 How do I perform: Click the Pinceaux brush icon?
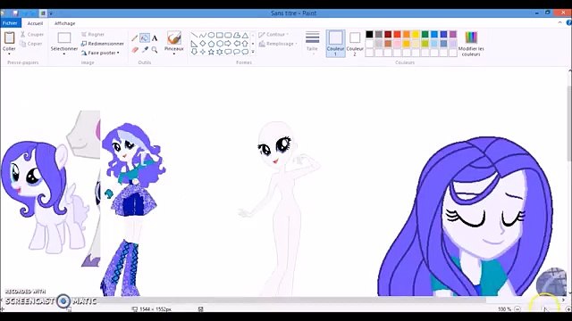pyautogui.click(x=174, y=37)
